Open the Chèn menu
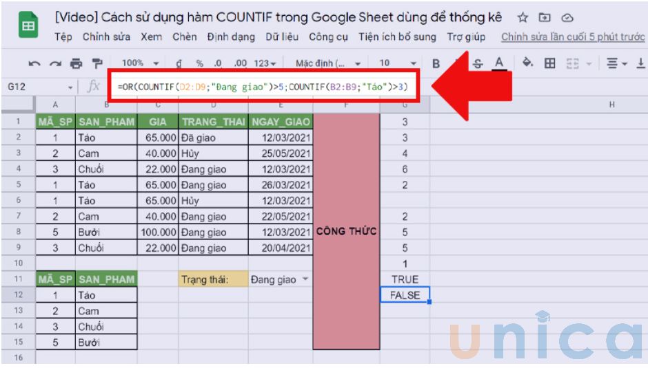The height and width of the screenshot is (368, 648). (184, 36)
